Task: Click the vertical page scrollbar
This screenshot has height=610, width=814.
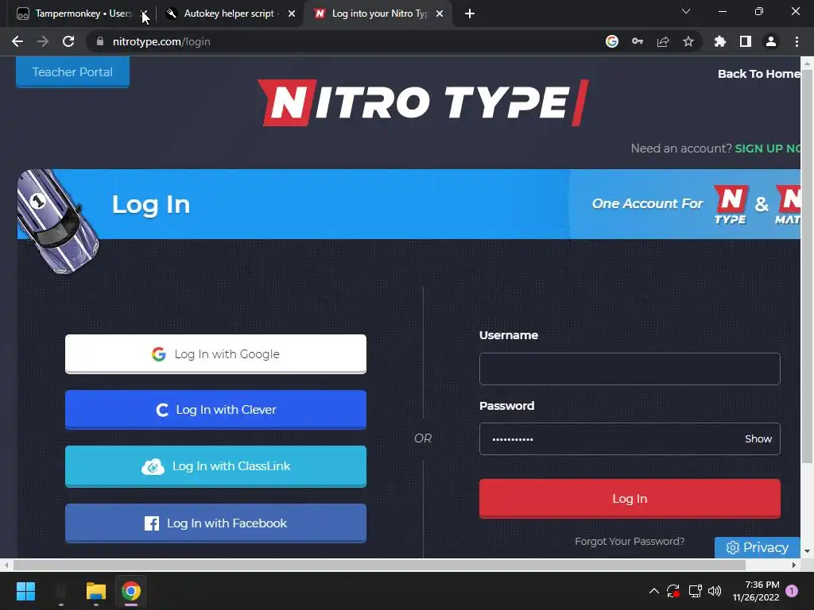Action: coord(808,267)
